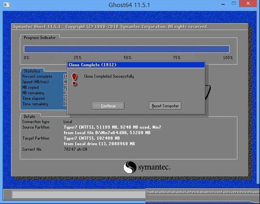Maximize the Ghost64 window
This screenshot has height=204, width=260.
point(234,4)
